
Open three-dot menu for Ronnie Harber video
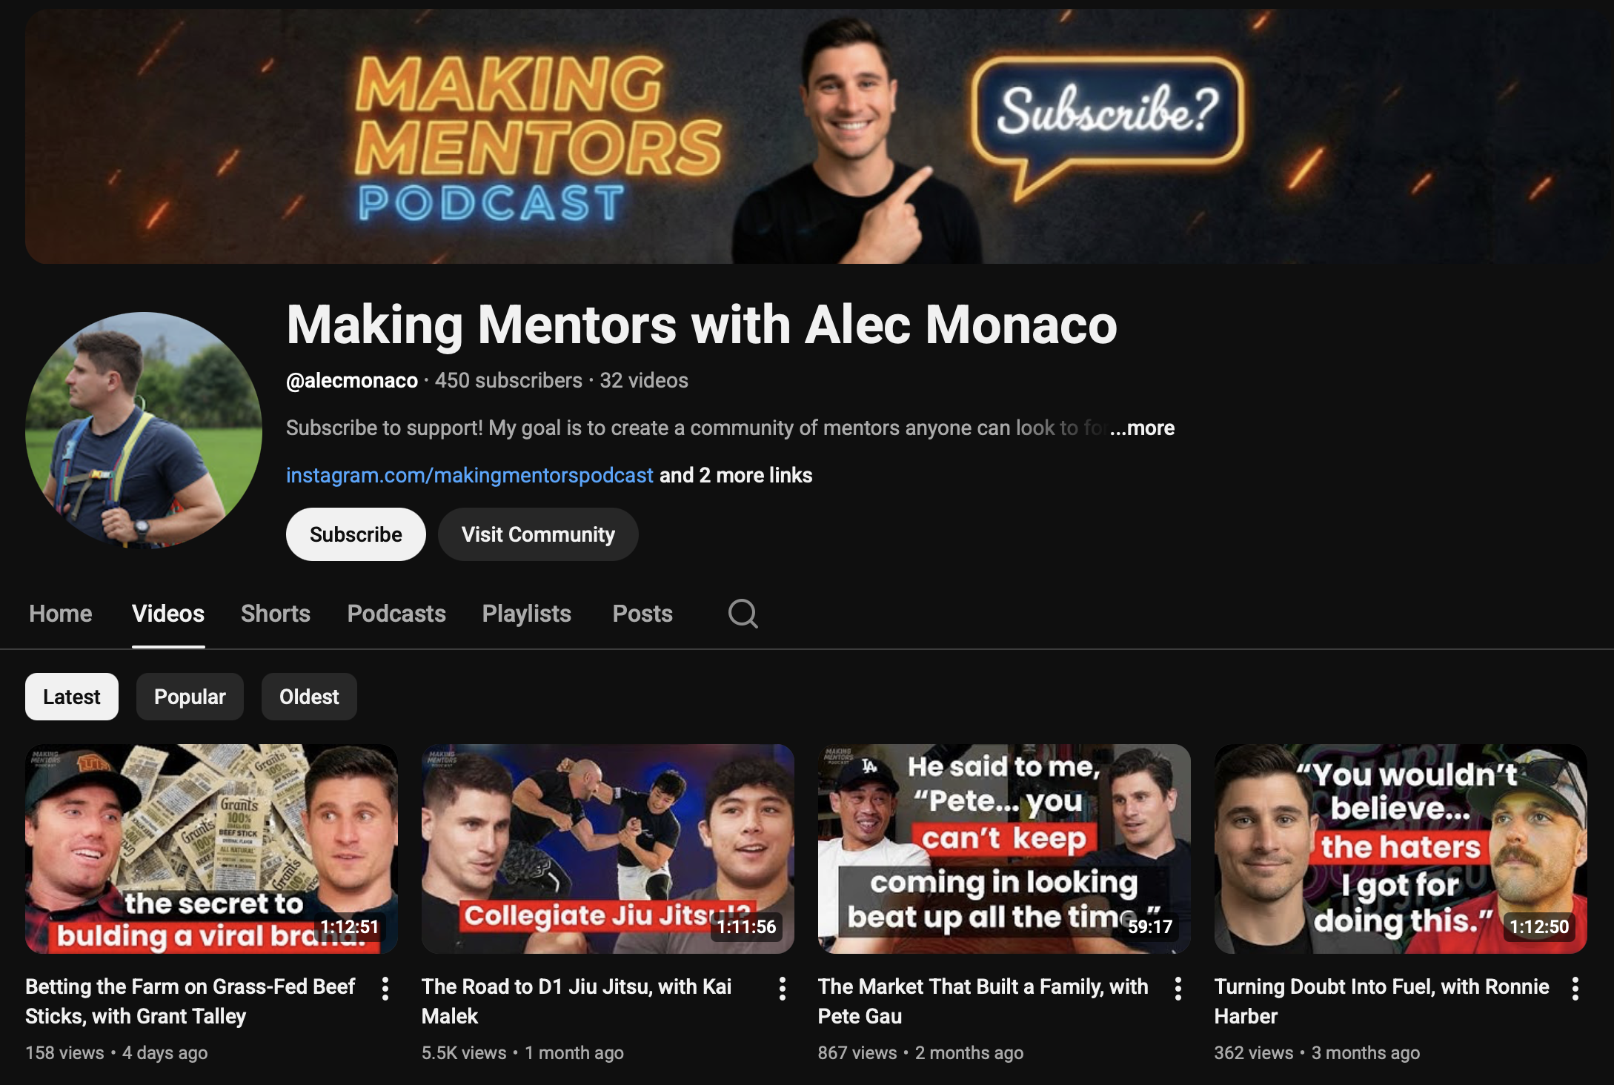point(1575,989)
